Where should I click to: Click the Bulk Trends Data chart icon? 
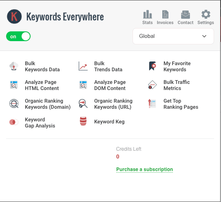tap(83, 66)
